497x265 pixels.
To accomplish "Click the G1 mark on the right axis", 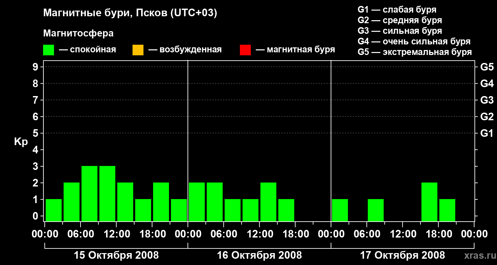I will 487,133.
